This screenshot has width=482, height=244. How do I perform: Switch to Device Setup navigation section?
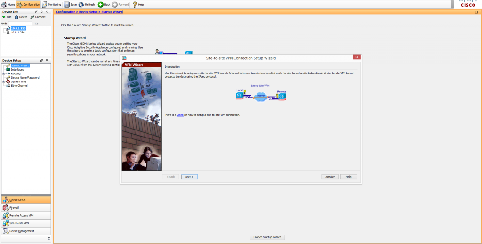(26, 200)
